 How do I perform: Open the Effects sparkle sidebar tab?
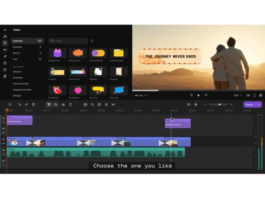5,56
